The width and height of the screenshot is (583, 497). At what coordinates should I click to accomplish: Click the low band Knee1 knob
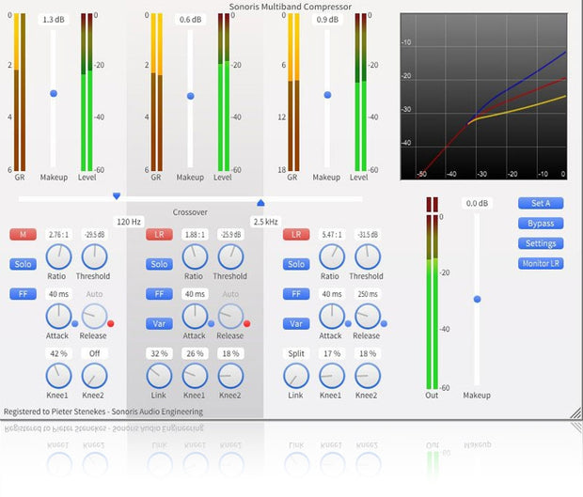pos(58,376)
